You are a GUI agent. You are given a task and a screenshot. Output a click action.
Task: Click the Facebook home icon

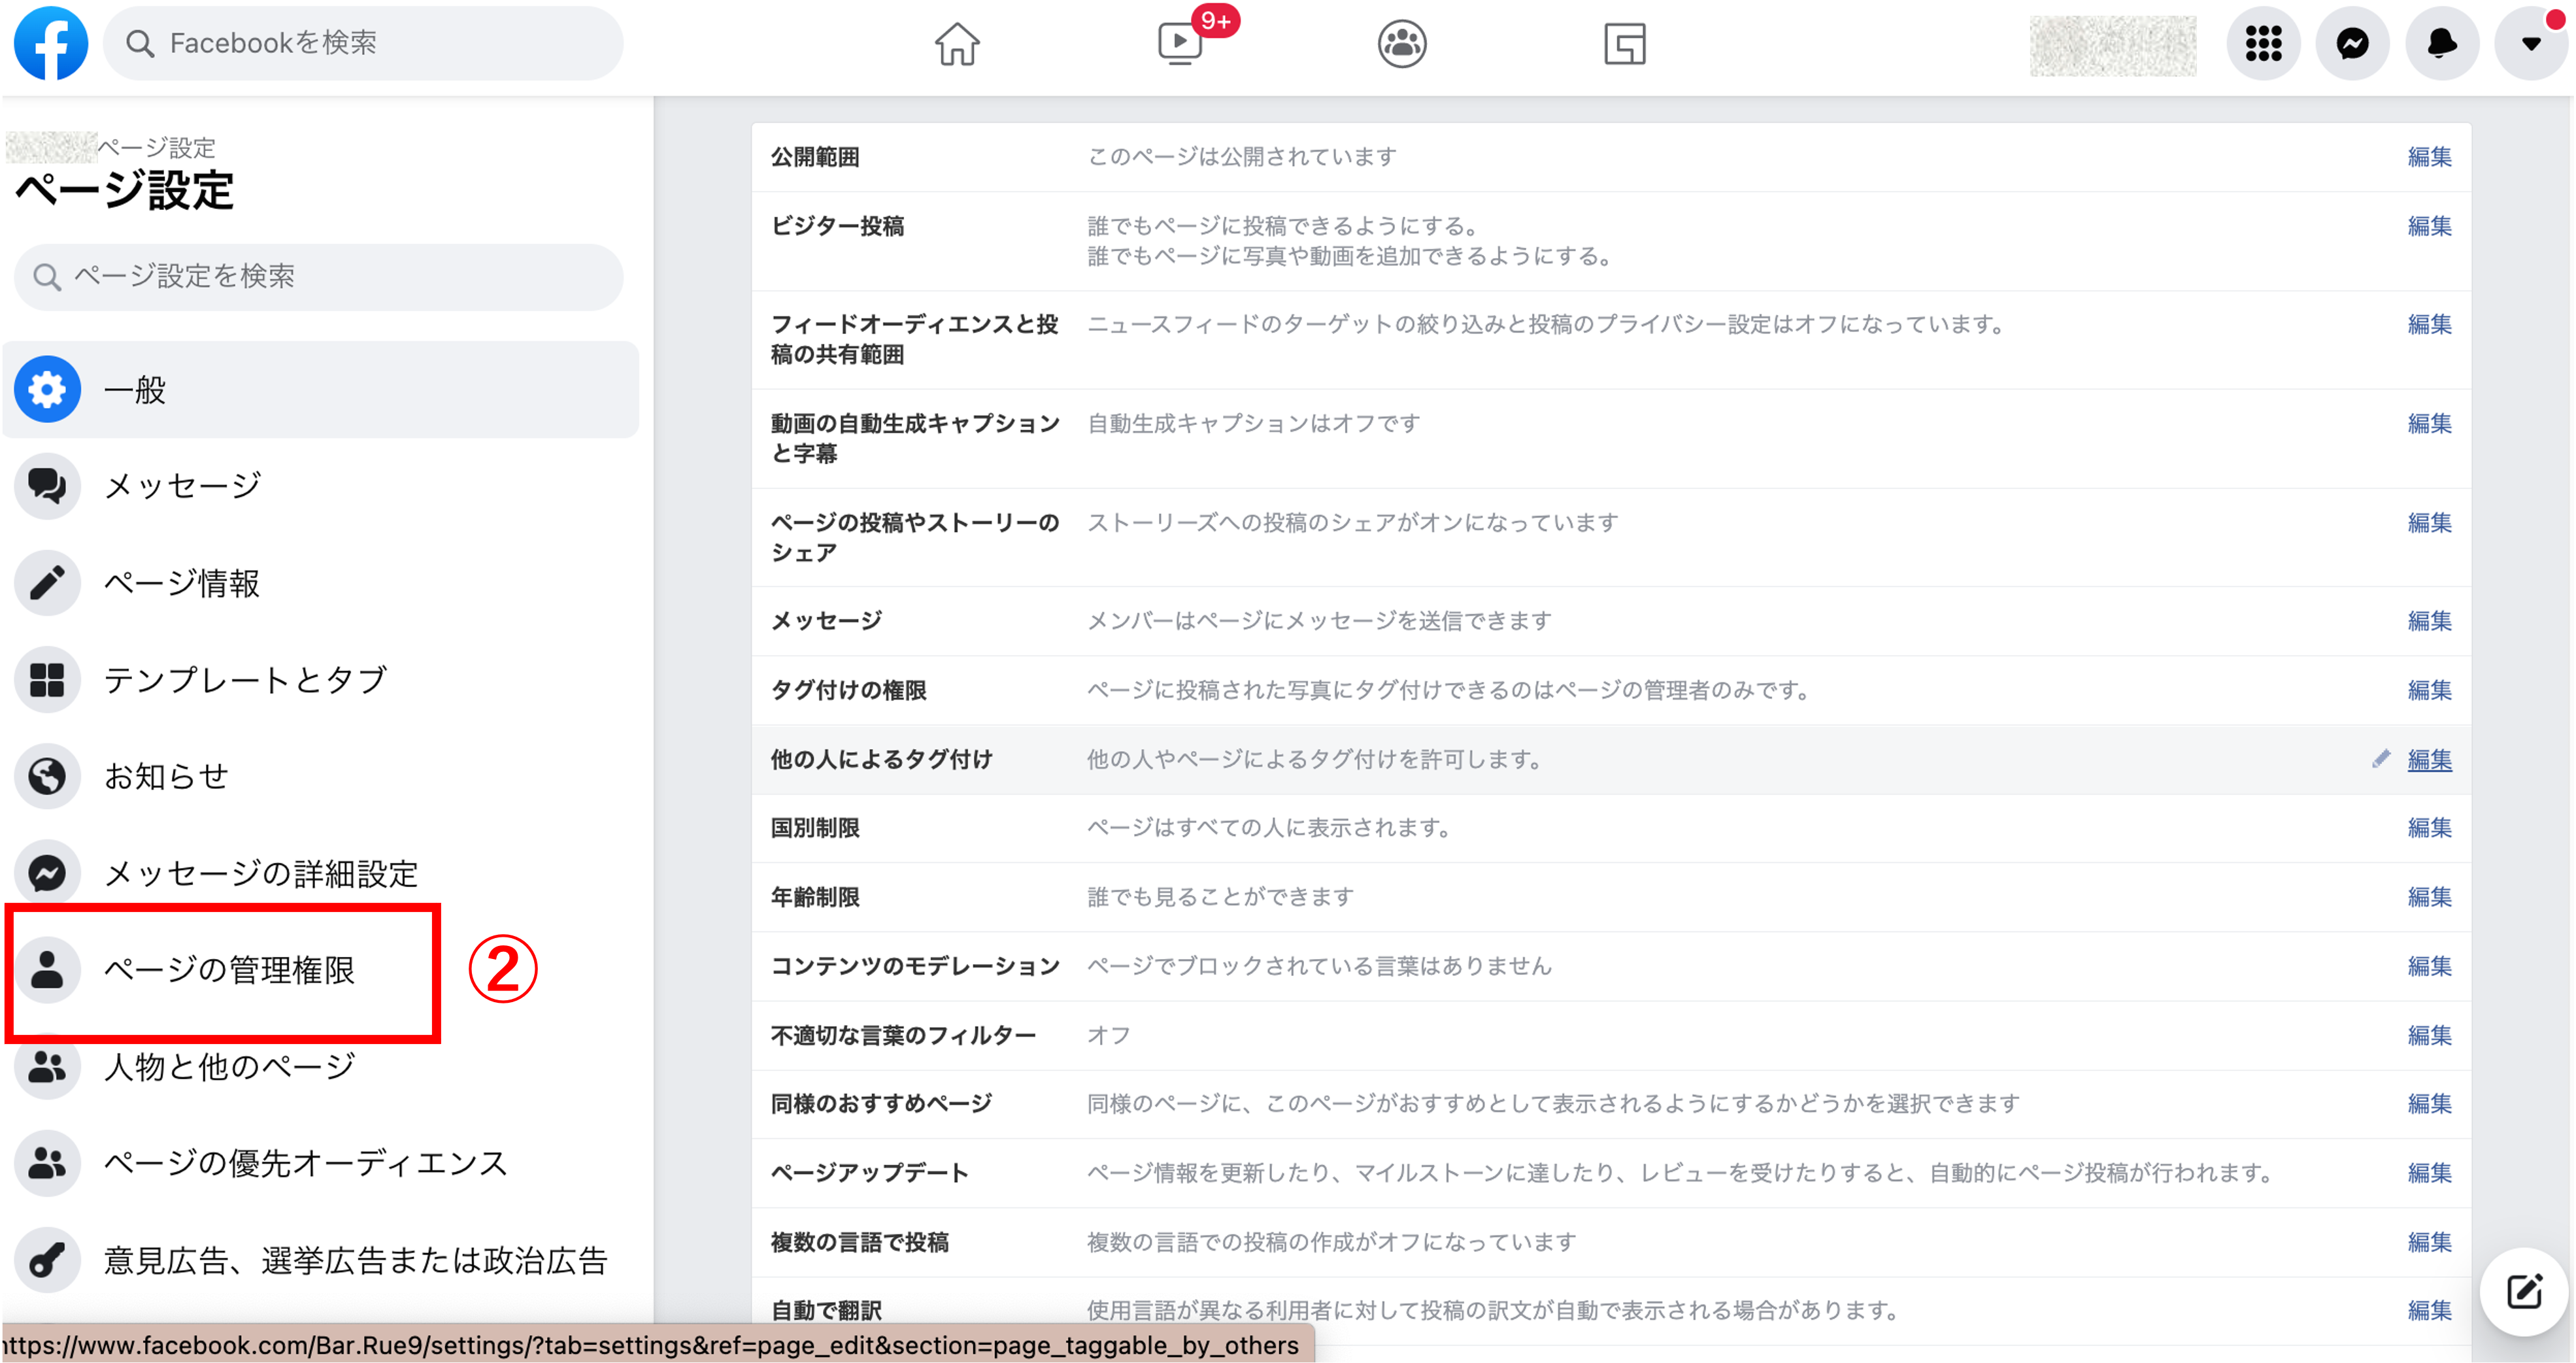957,44
